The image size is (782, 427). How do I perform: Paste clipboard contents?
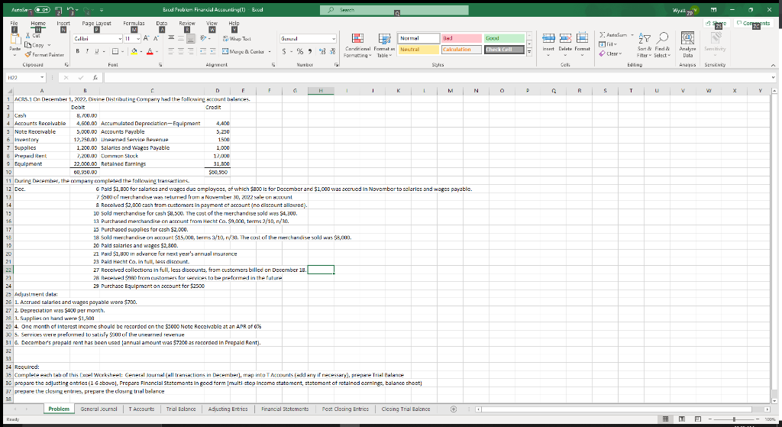pos(15,43)
